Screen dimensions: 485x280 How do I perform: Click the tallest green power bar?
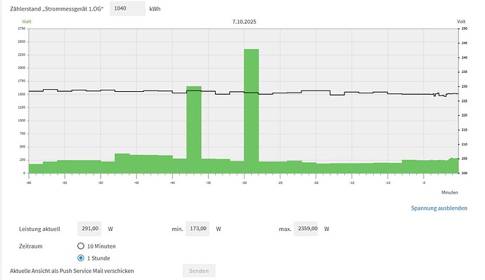point(251,111)
